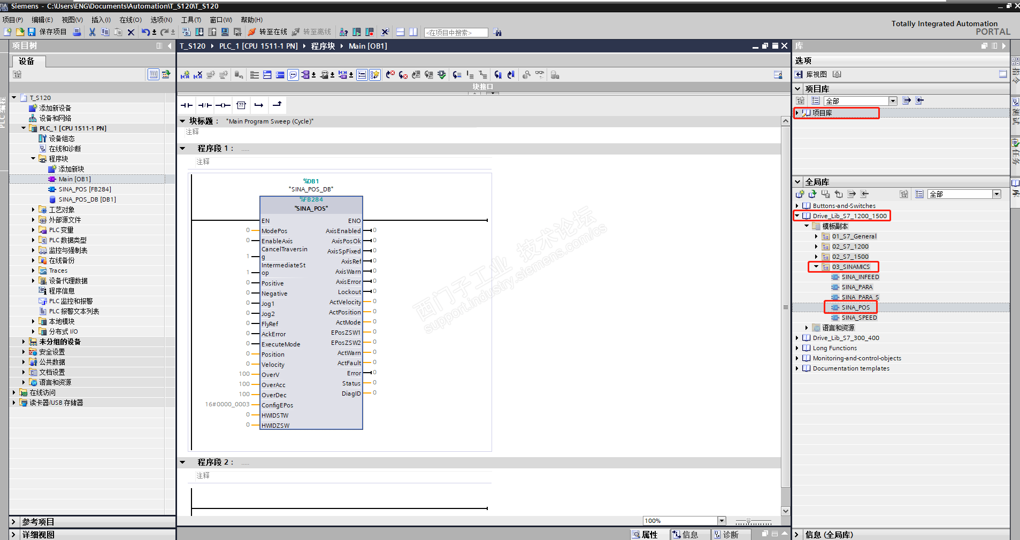Click the new project icon

click(x=7, y=32)
